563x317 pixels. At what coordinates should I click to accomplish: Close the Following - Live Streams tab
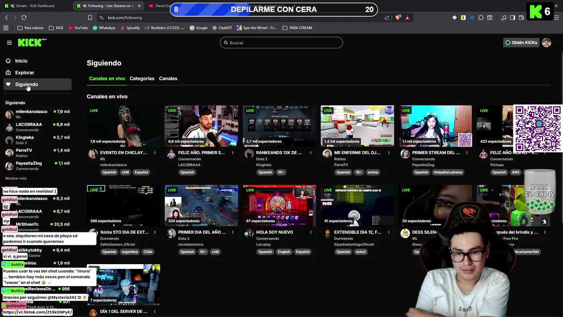[139, 6]
